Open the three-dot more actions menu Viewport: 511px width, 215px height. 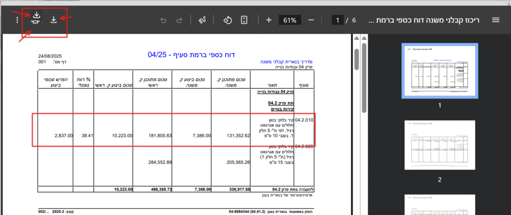(17, 20)
